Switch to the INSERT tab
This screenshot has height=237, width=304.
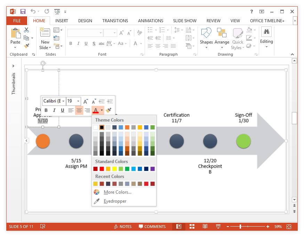click(62, 21)
